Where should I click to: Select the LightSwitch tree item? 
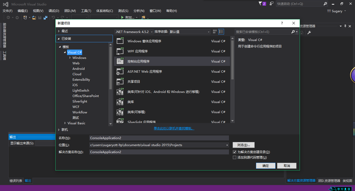(81, 90)
